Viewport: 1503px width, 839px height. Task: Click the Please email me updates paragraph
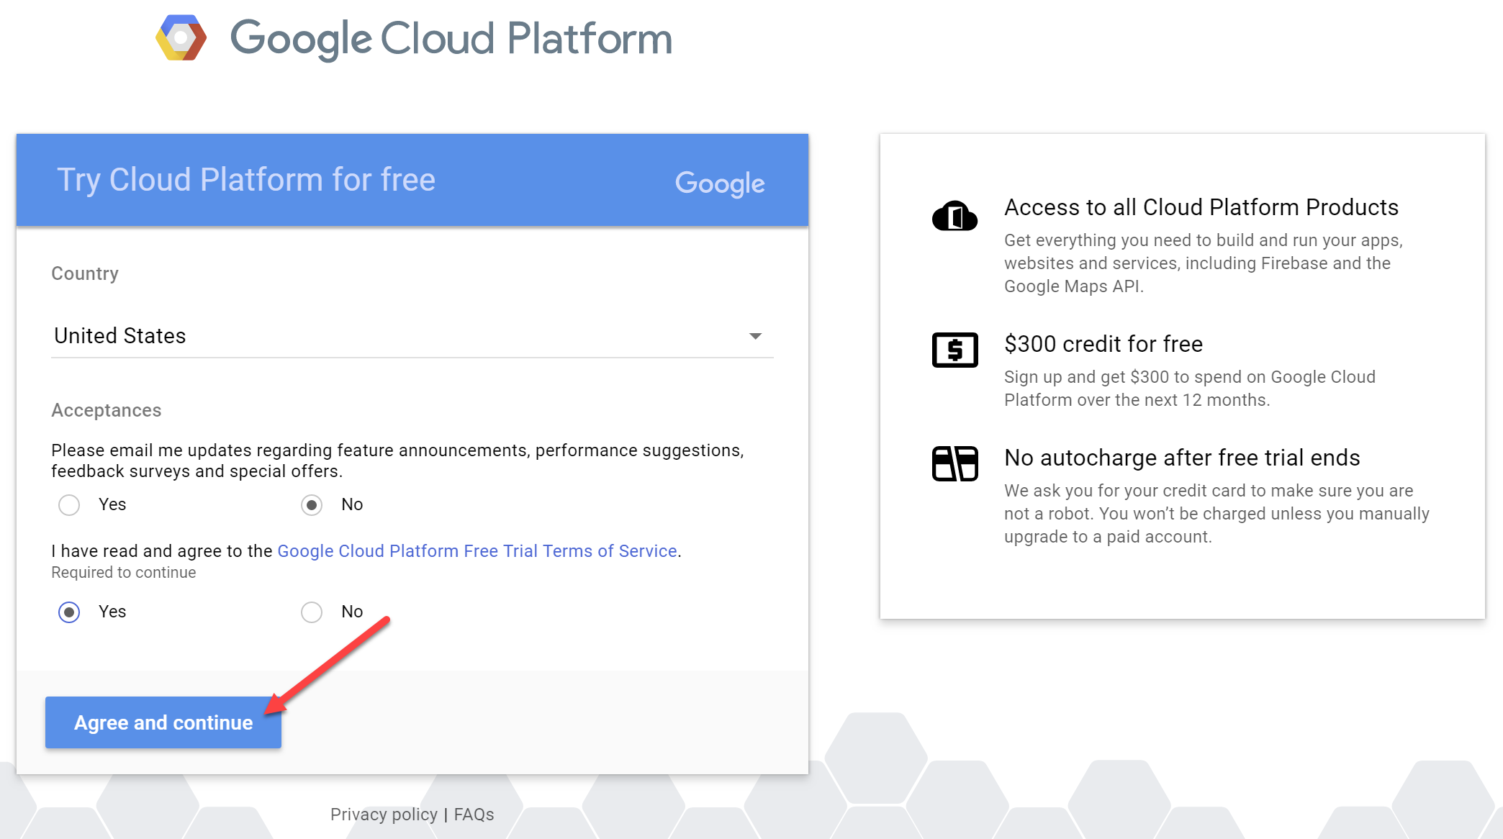click(x=397, y=461)
